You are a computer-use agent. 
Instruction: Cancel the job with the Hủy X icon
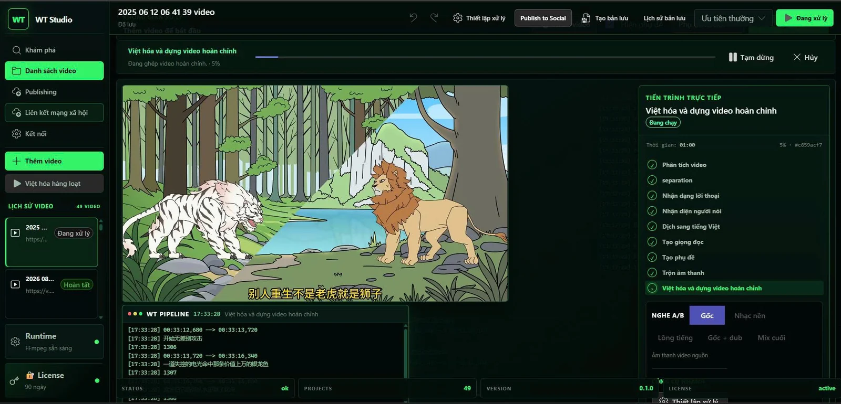point(797,57)
